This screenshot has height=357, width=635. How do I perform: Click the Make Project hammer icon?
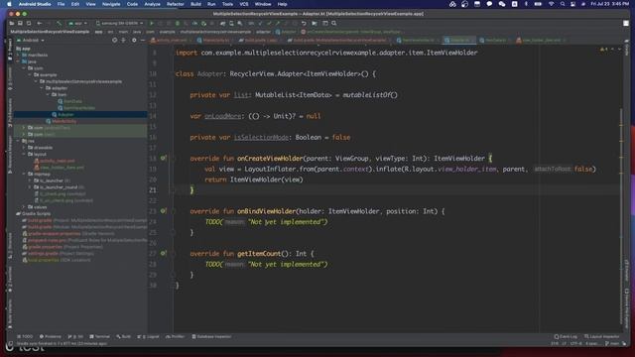[60, 24]
